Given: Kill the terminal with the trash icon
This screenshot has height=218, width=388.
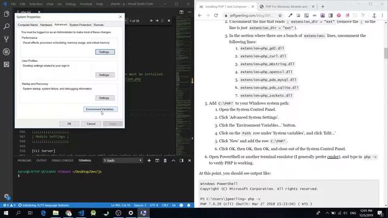Looking at the screenshot, I should 165,160.
